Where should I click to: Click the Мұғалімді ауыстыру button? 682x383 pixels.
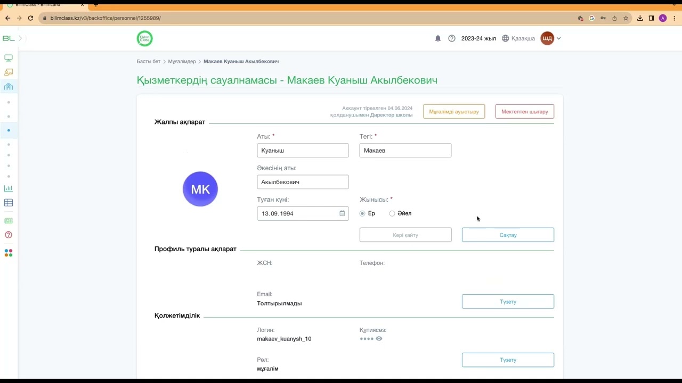pos(454,112)
